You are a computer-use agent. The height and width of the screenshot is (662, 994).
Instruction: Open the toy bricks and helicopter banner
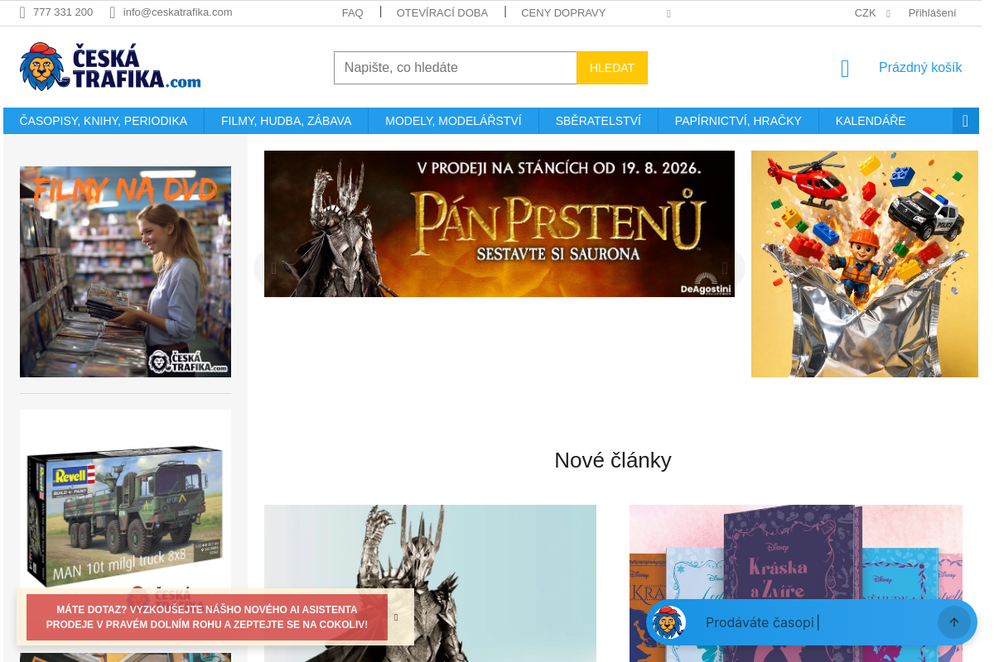865,264
